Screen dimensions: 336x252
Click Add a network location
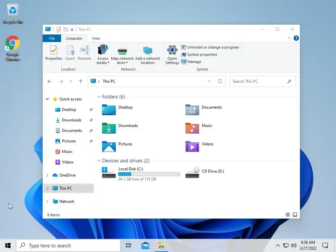(148, 55)
